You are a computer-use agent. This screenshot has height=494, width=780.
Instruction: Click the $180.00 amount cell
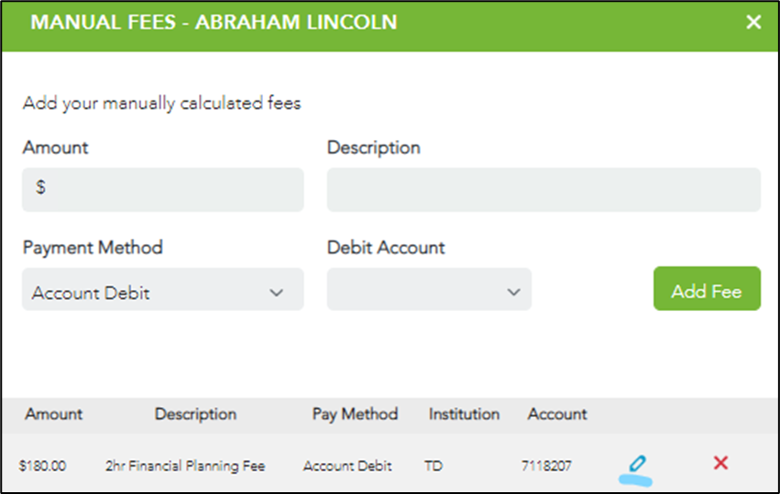[x=42, y=466]
